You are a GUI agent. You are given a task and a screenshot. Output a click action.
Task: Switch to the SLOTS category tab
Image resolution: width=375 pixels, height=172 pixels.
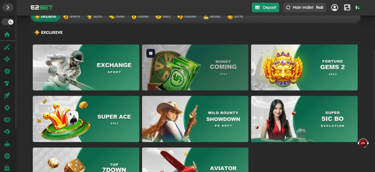tap(95, 17)
